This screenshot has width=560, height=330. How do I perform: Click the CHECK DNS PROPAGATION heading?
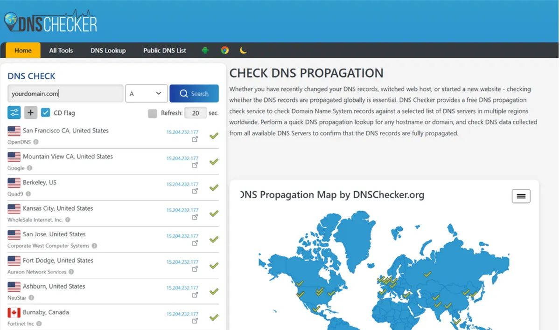[x=307, y=73]
